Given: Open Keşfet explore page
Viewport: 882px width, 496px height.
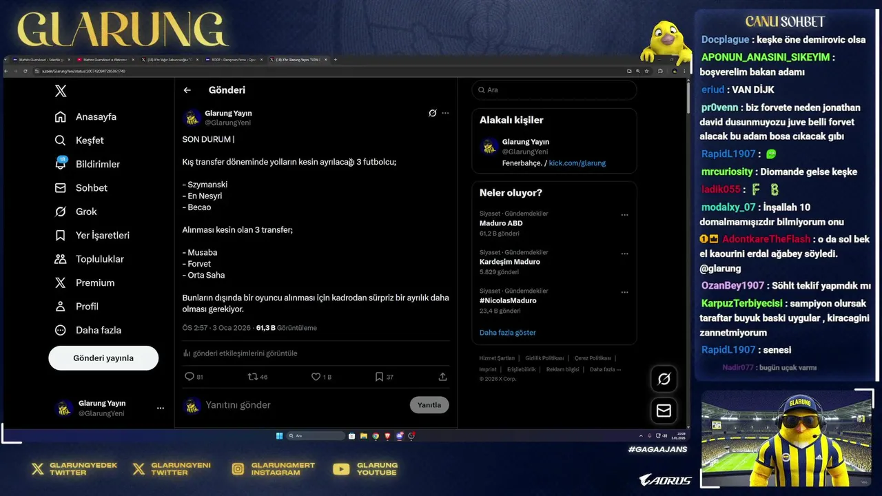Looking at the screenshot, I should click(79, 141).
